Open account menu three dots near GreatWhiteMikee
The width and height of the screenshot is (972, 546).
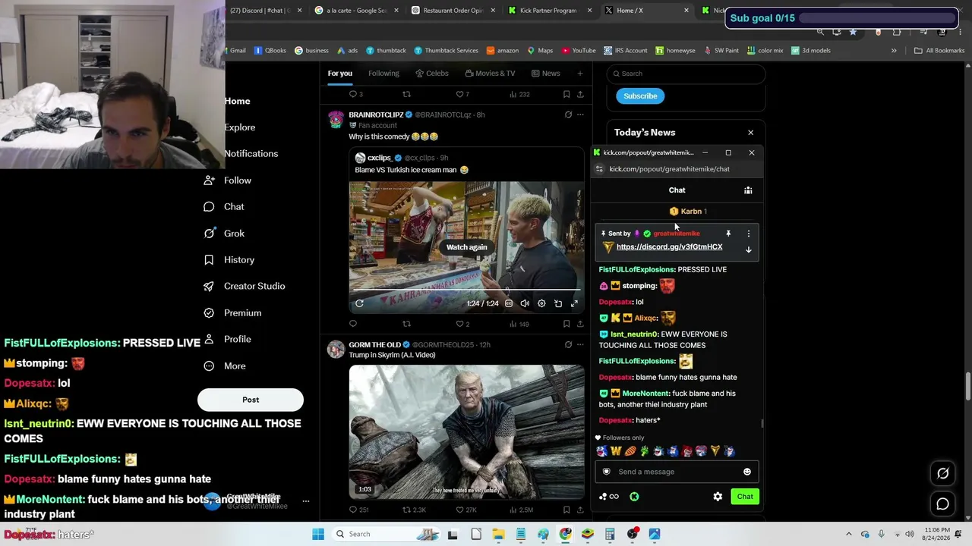[306, 501]
